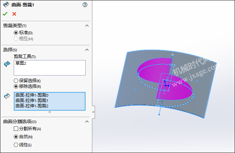Select 曲面-拉伸1-剪裁0 in the list
Screen dimensions: 235x153
tap(32, 95)
